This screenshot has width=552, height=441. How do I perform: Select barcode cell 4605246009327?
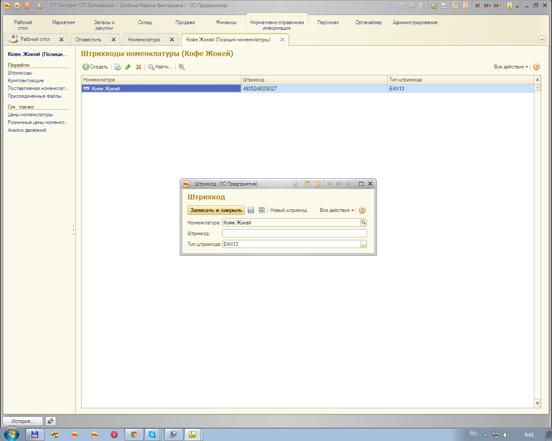pos(314,88)
